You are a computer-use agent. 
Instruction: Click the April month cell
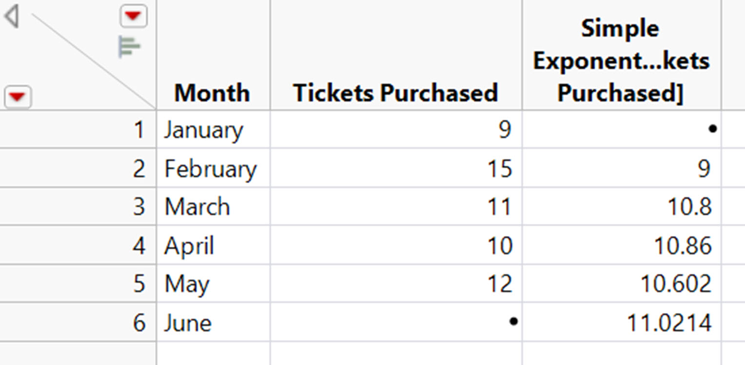[213, 245]
